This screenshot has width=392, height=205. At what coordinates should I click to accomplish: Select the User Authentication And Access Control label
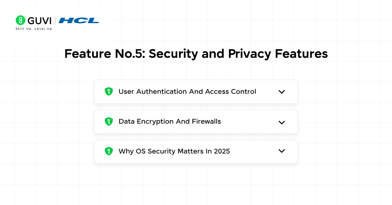pos(187,92)
